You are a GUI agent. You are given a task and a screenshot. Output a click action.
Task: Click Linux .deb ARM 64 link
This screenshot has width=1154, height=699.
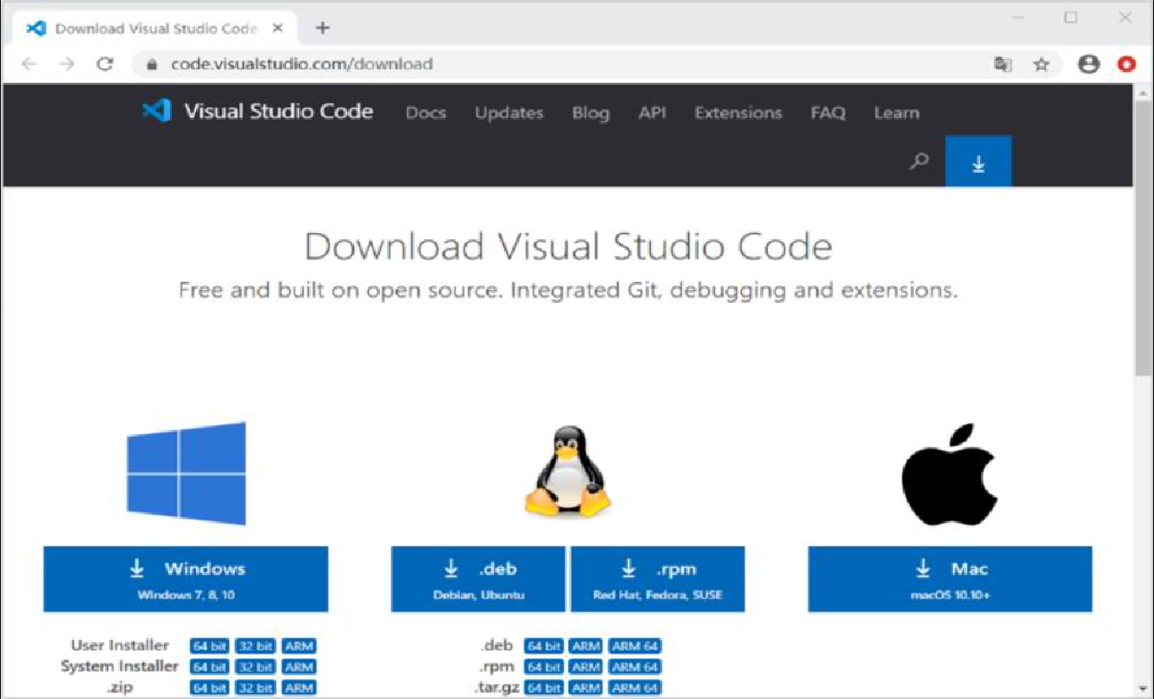(x=635, y=646)
